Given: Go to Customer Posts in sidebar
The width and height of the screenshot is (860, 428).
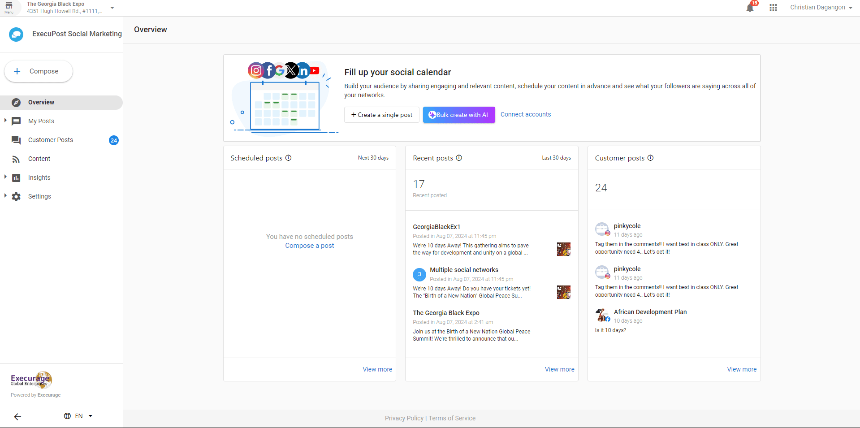Looking at the screenshot, I should (x=51, y=140).
